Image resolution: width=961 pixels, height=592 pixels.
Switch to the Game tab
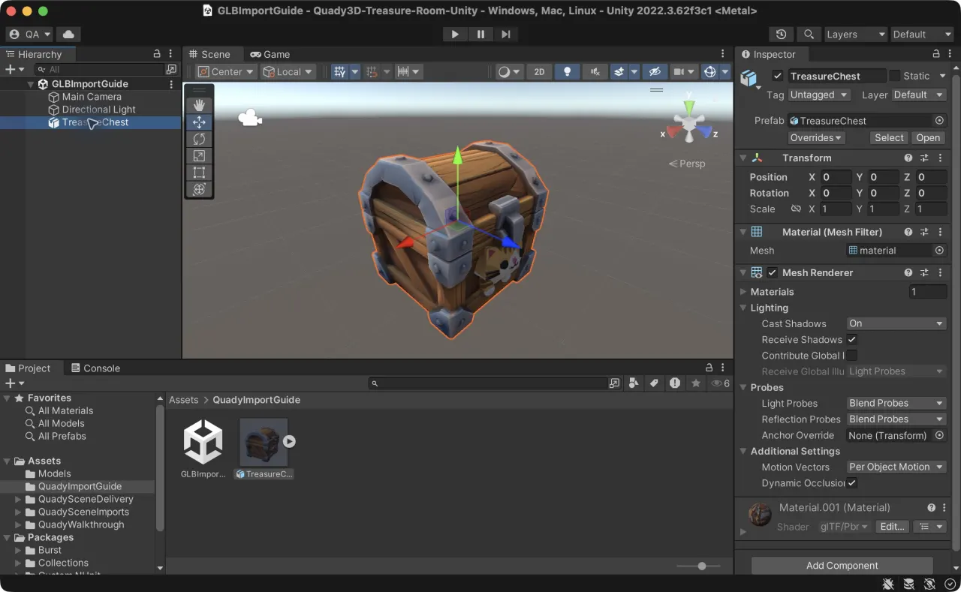[270, 54]
